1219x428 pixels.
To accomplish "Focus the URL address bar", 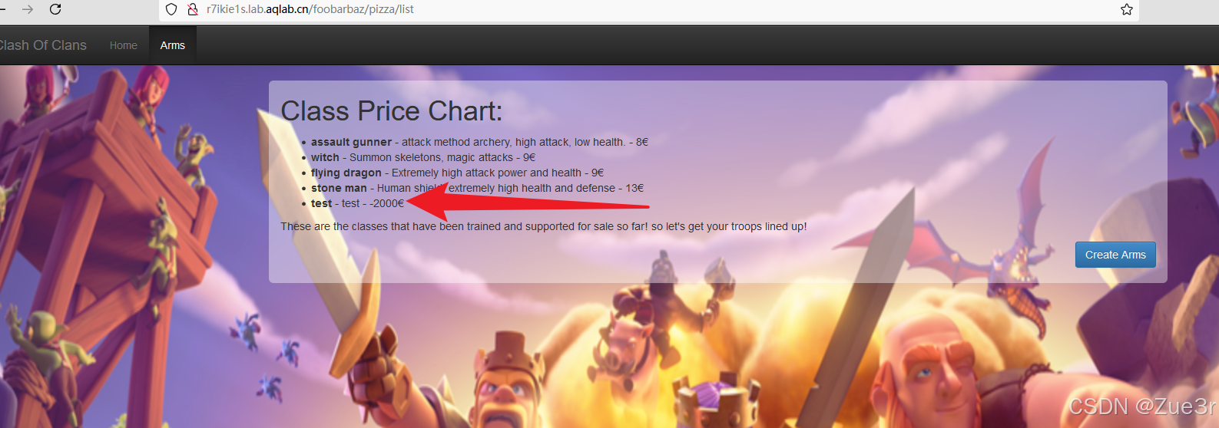I will click(649, 9).
